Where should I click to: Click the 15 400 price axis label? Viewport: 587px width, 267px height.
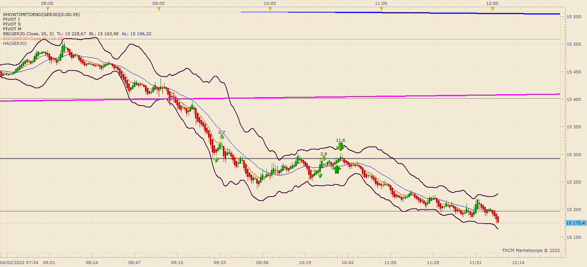click(574, 99)
